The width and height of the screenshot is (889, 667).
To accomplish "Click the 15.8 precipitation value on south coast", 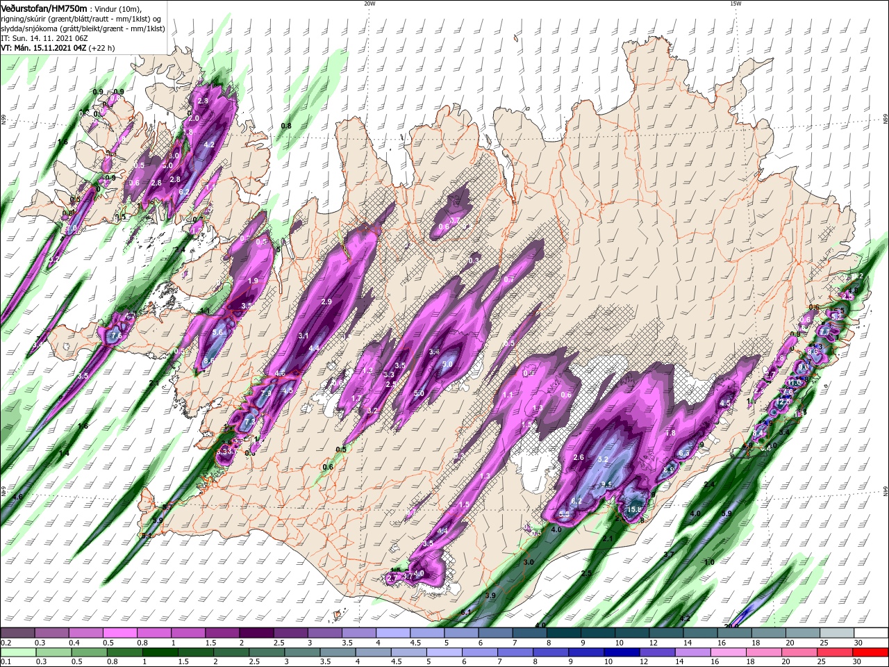I will (x=633, y=509).
